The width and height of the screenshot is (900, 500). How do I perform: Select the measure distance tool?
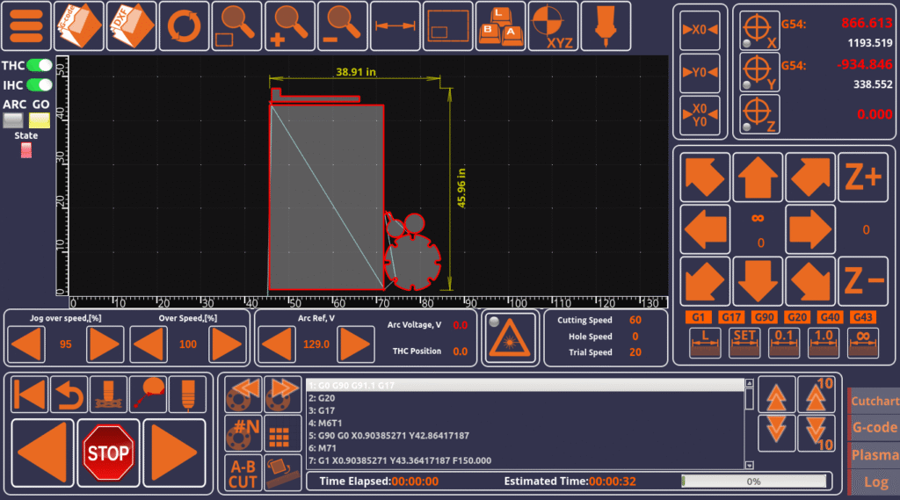click(395, 26)
